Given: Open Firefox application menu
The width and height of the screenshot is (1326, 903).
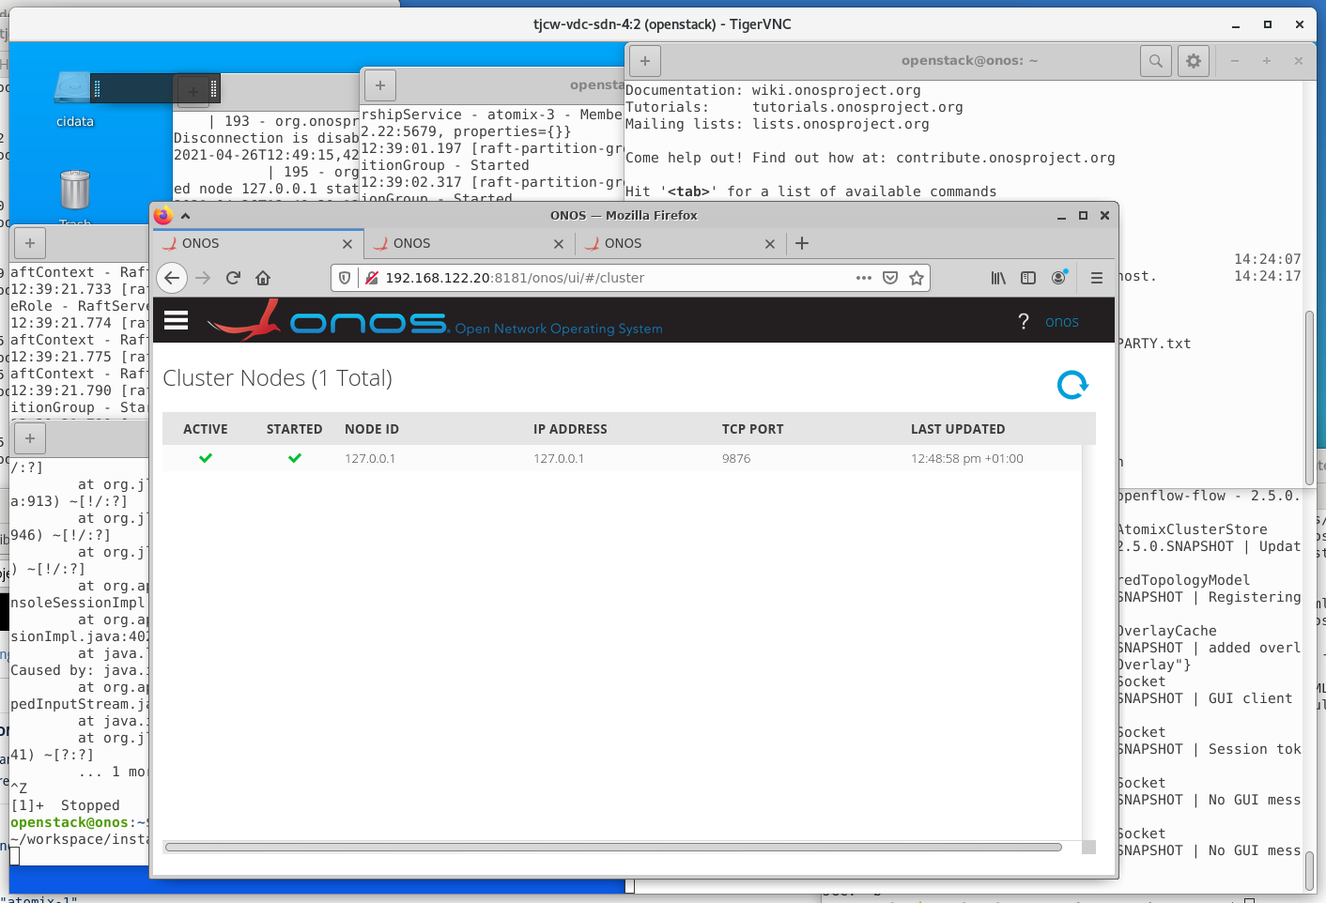Looking at the screenshot, I should (x=1096, y=278).
